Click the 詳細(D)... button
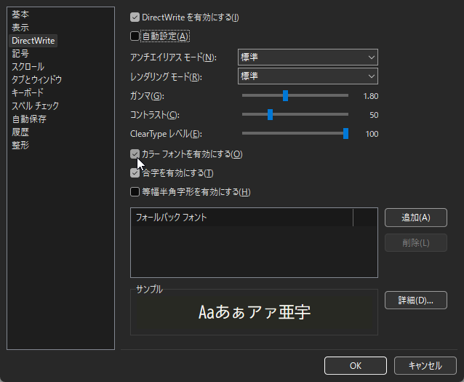 pos(416,301)
